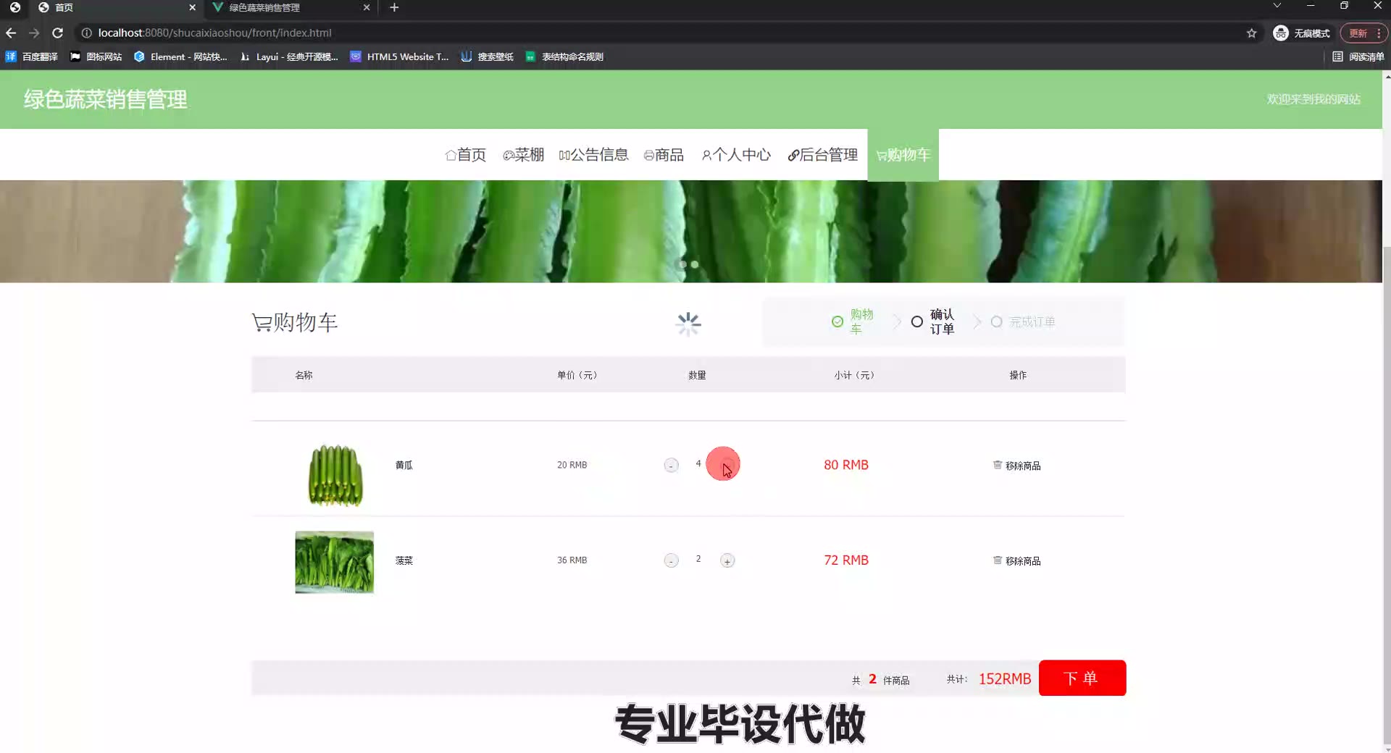Click the 确认订单 step indicator
This screenshot has width=1391, height=753.
(933, 321)
